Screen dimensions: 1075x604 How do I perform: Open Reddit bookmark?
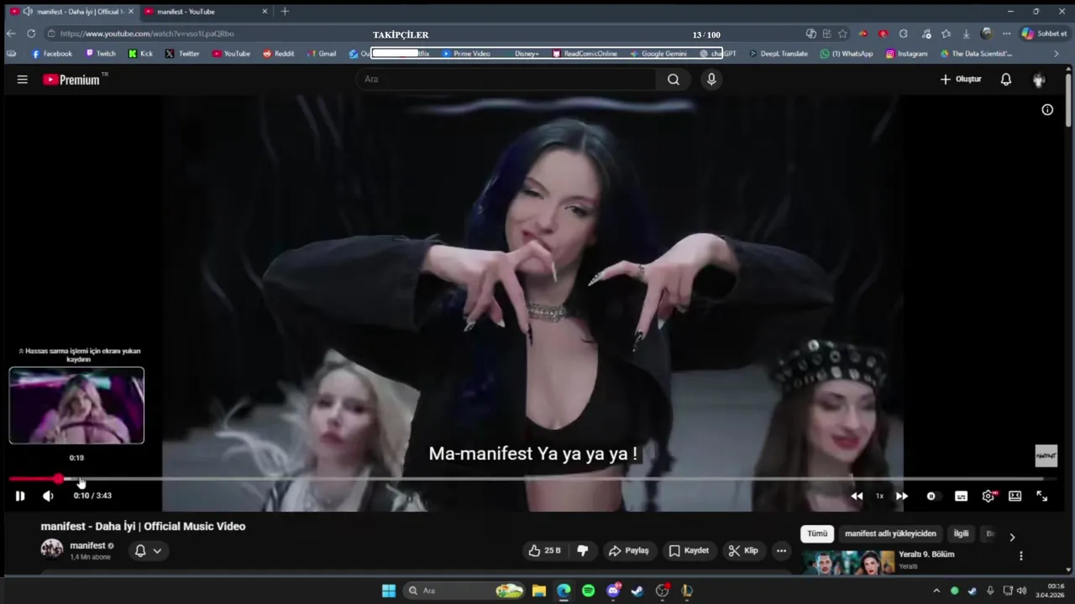pos(279,54)
